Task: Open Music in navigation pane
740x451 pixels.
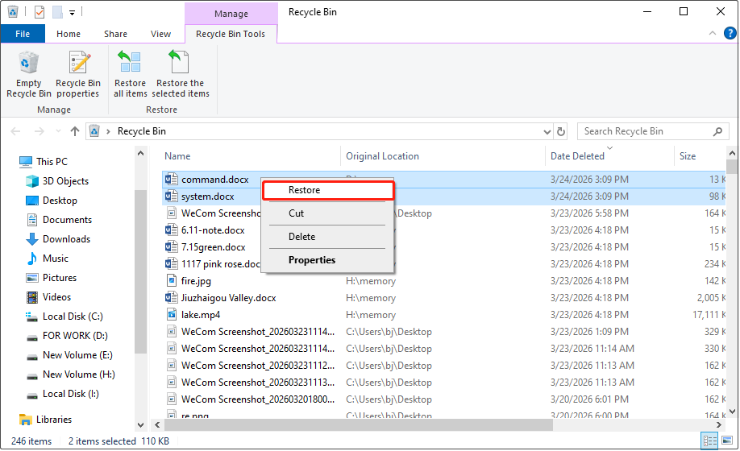Action: coord(47,259)
